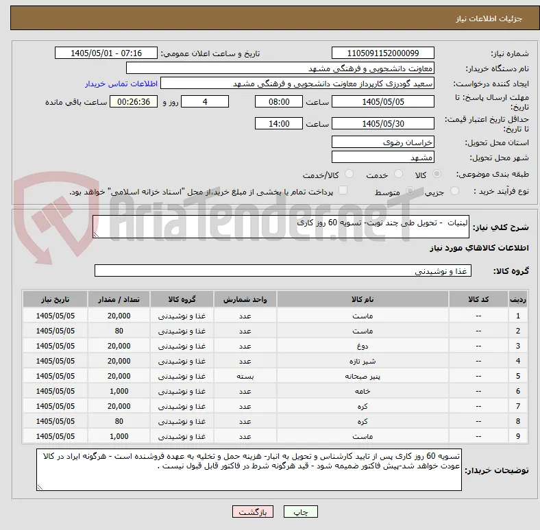Click the توضیحات خریدار notes textarea
Screen dimensions: 540x530
click(249, 470)
